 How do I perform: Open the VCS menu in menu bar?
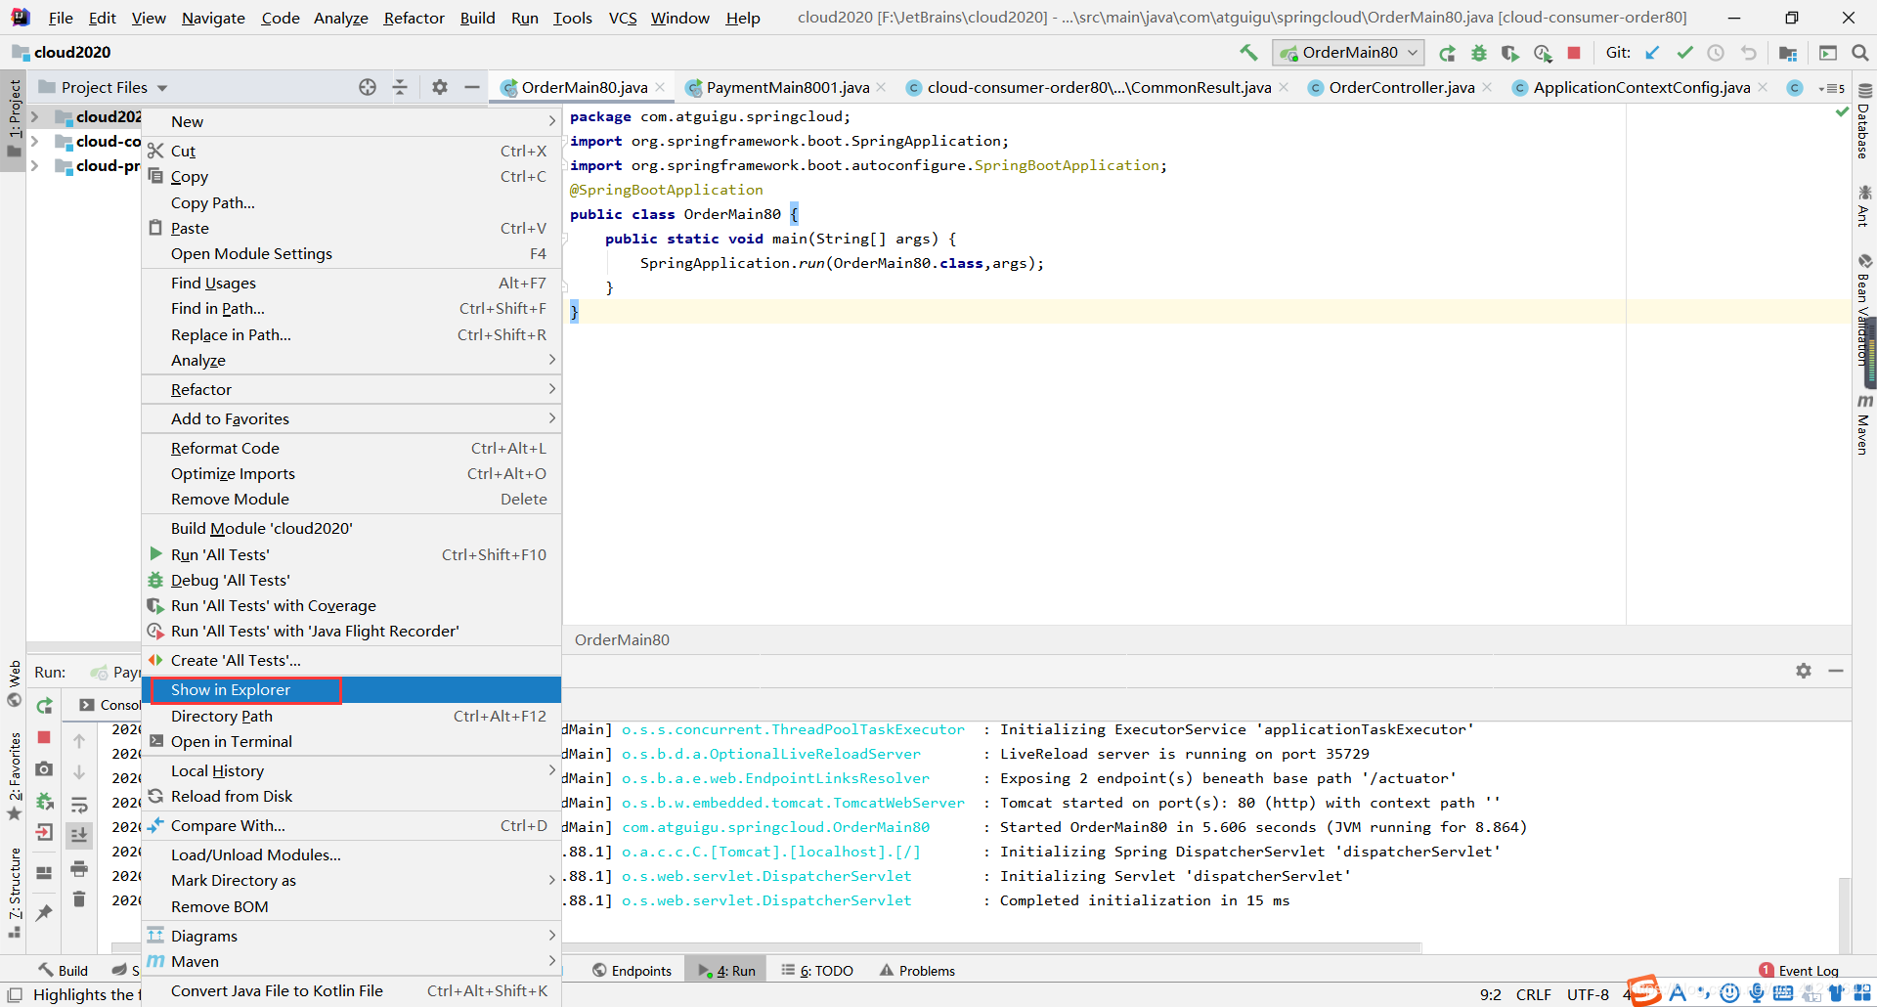623,18
